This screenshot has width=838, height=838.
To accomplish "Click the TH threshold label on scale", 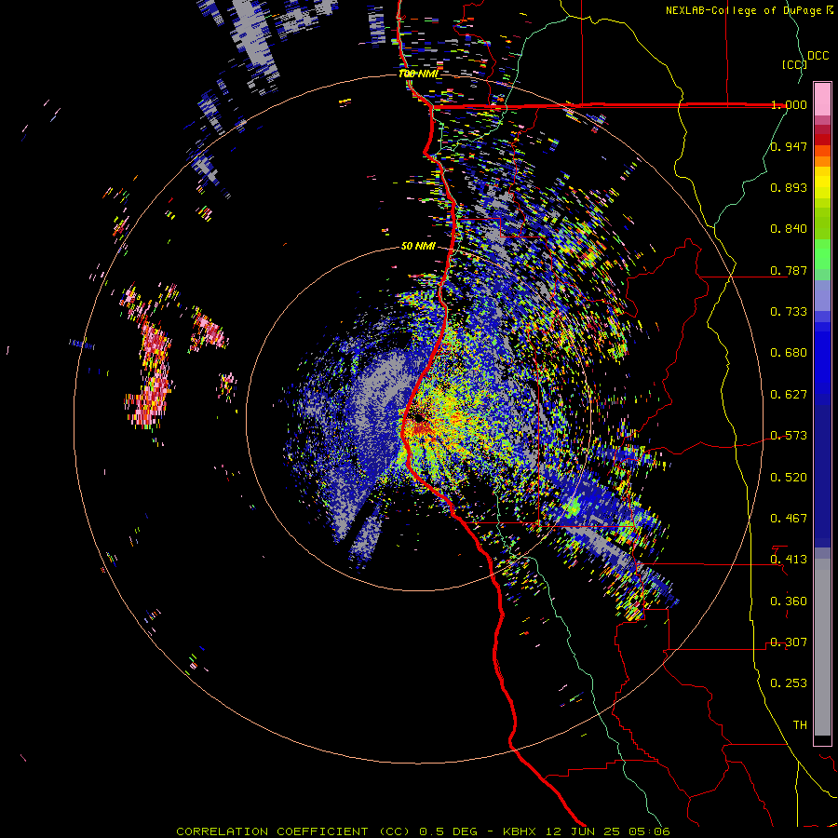I will [800, 725].
